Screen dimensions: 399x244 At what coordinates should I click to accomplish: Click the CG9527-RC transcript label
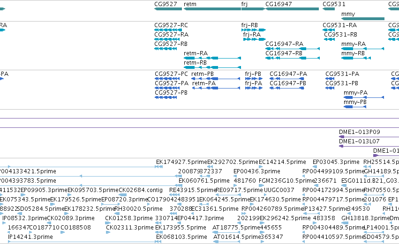point(171,25)
